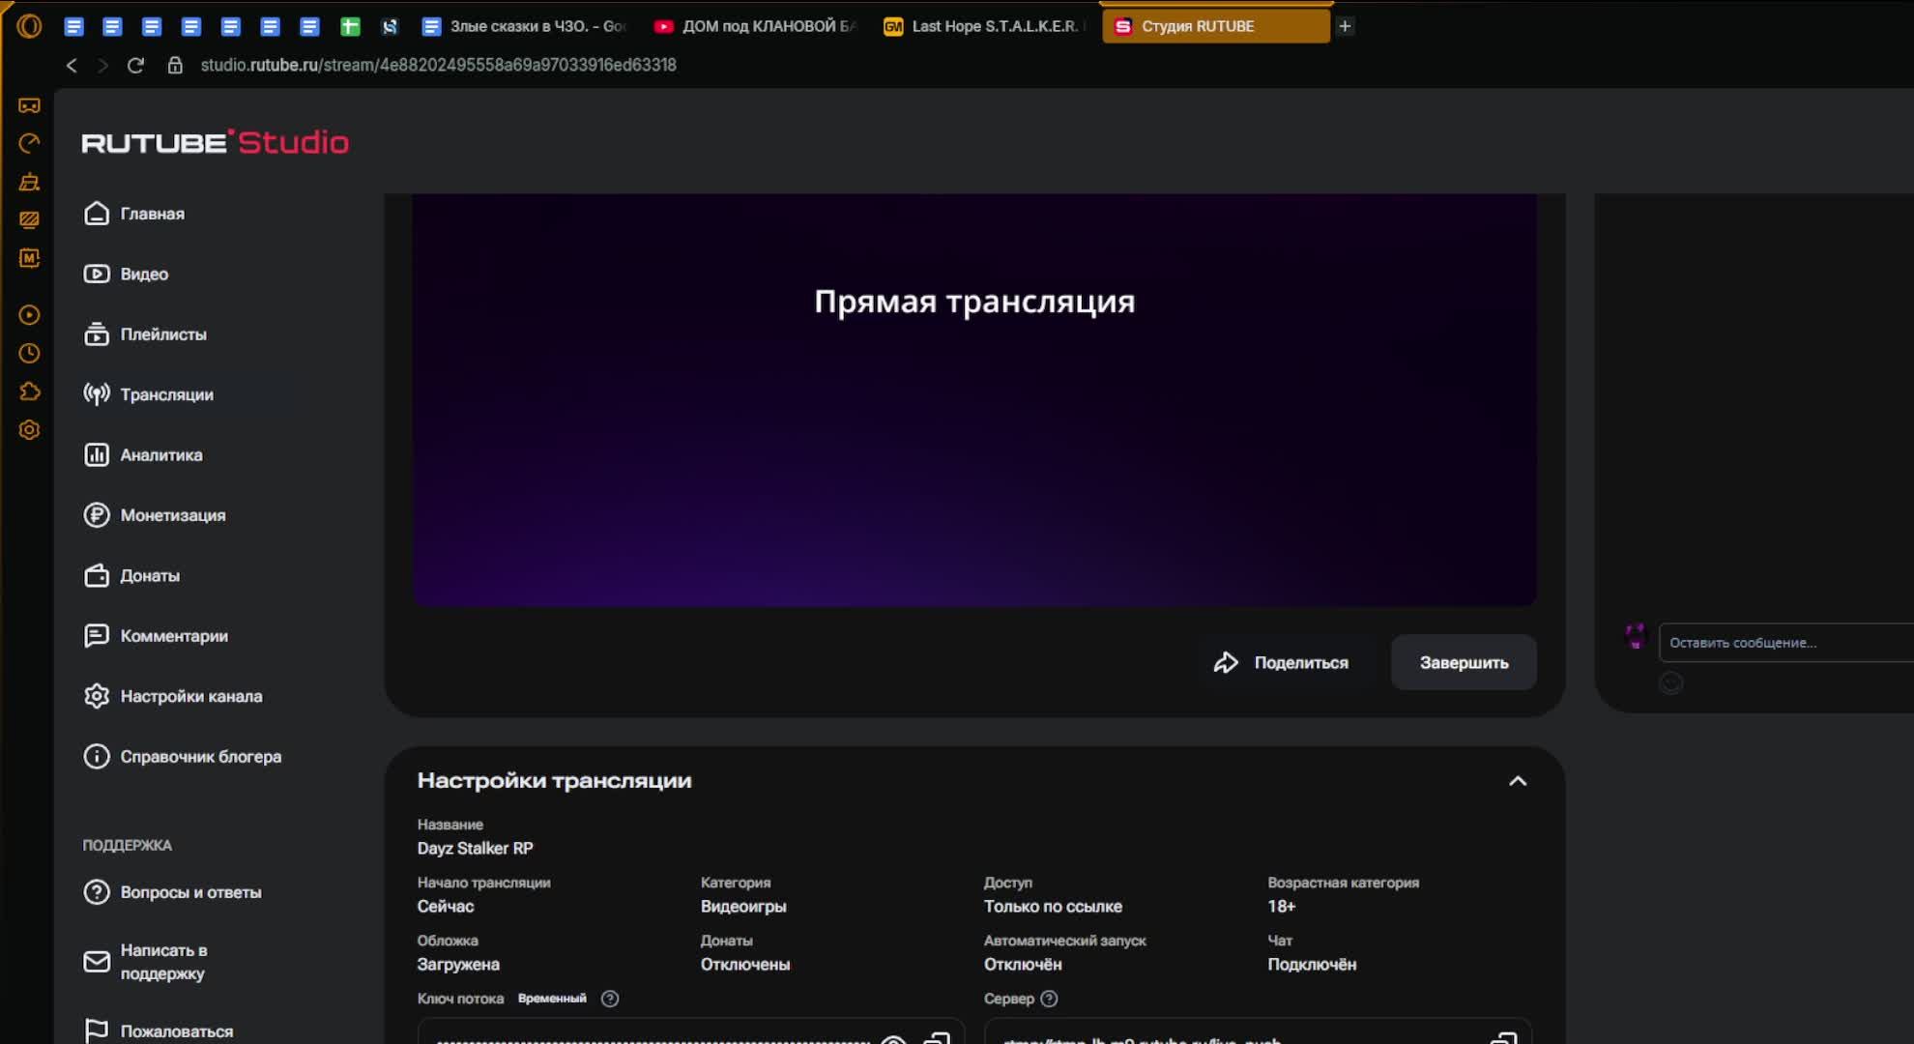Click the Поделиться share button
This screenshot has width=1914, height=1044.
(x=1281, y=663)
